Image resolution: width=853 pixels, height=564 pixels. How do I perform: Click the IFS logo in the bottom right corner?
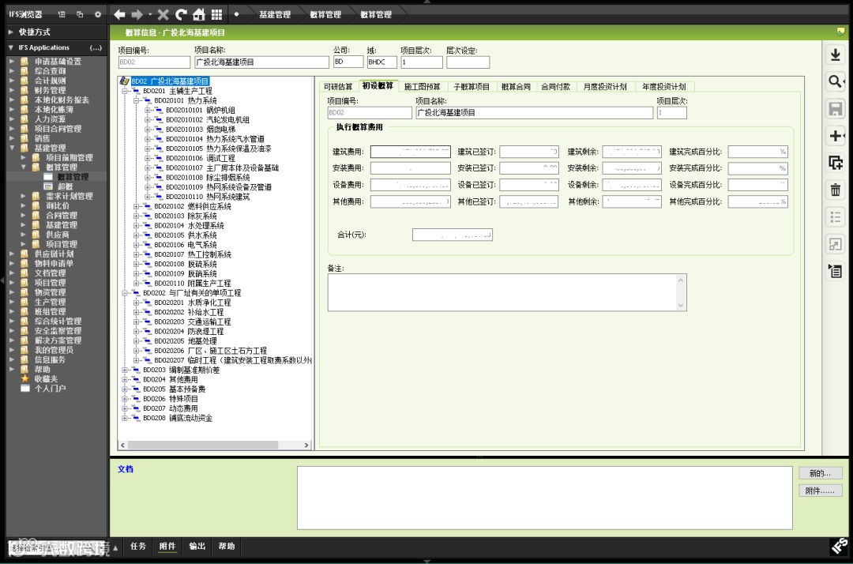(839, 546)
